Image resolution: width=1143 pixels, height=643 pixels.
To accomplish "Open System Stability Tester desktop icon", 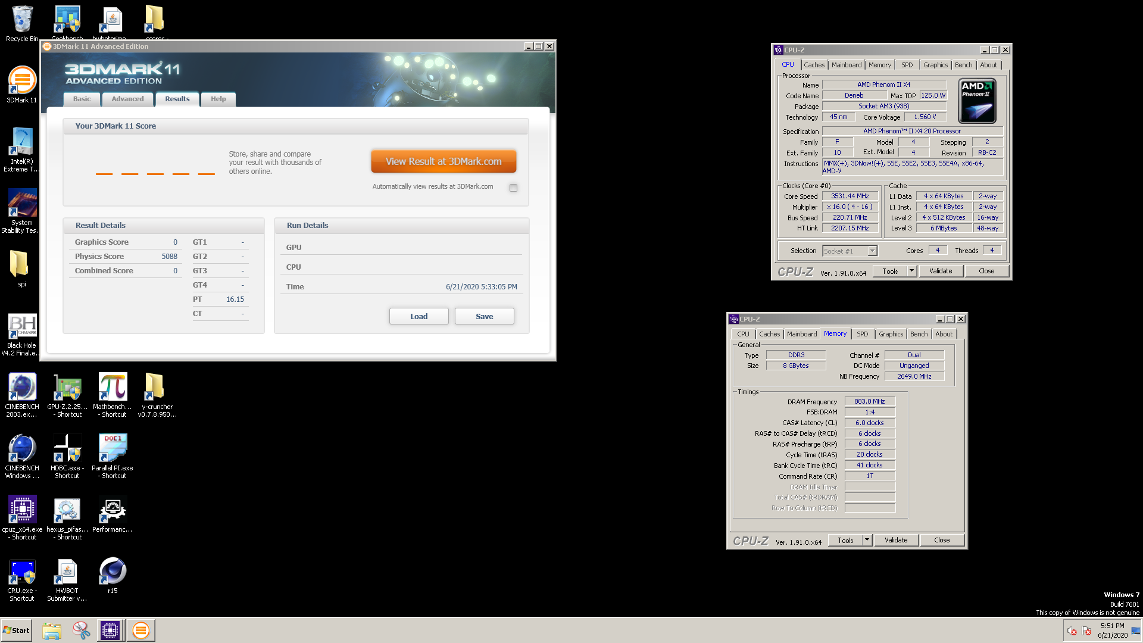I will [22, 211].
